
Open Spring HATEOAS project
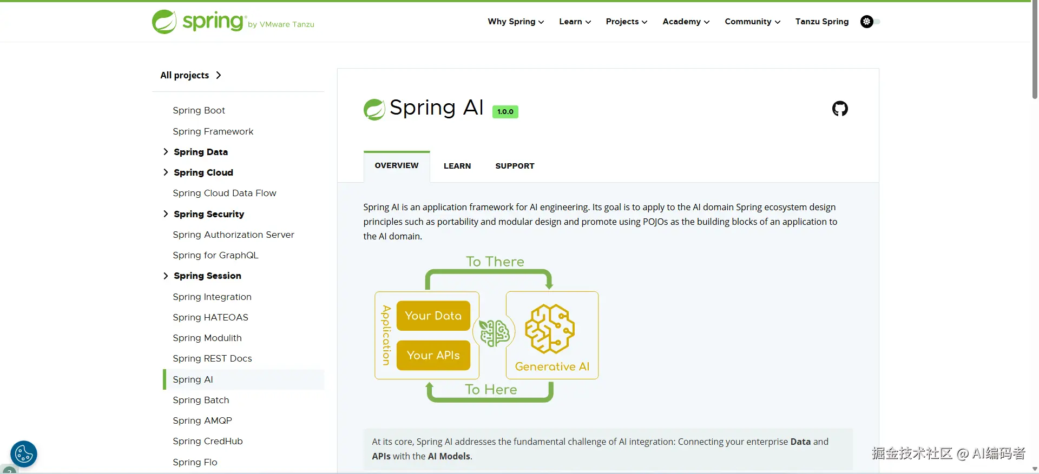[210, 317]
